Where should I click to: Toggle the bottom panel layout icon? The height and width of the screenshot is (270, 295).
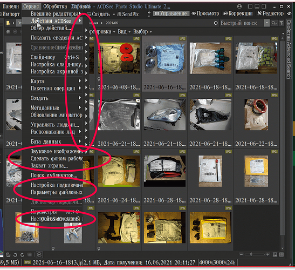click(x=257, y=6)
